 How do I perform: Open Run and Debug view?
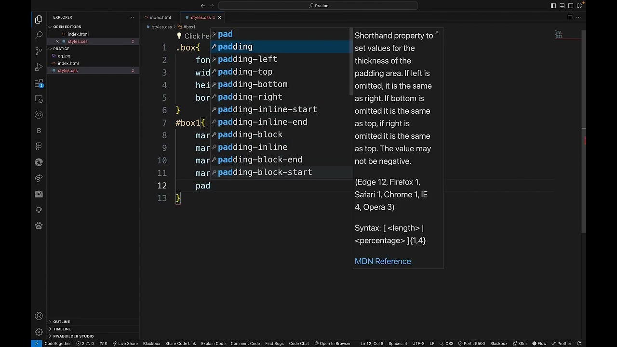coord(39,67)
